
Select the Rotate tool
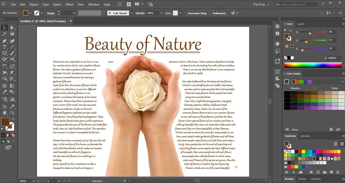tap(5, 66)
